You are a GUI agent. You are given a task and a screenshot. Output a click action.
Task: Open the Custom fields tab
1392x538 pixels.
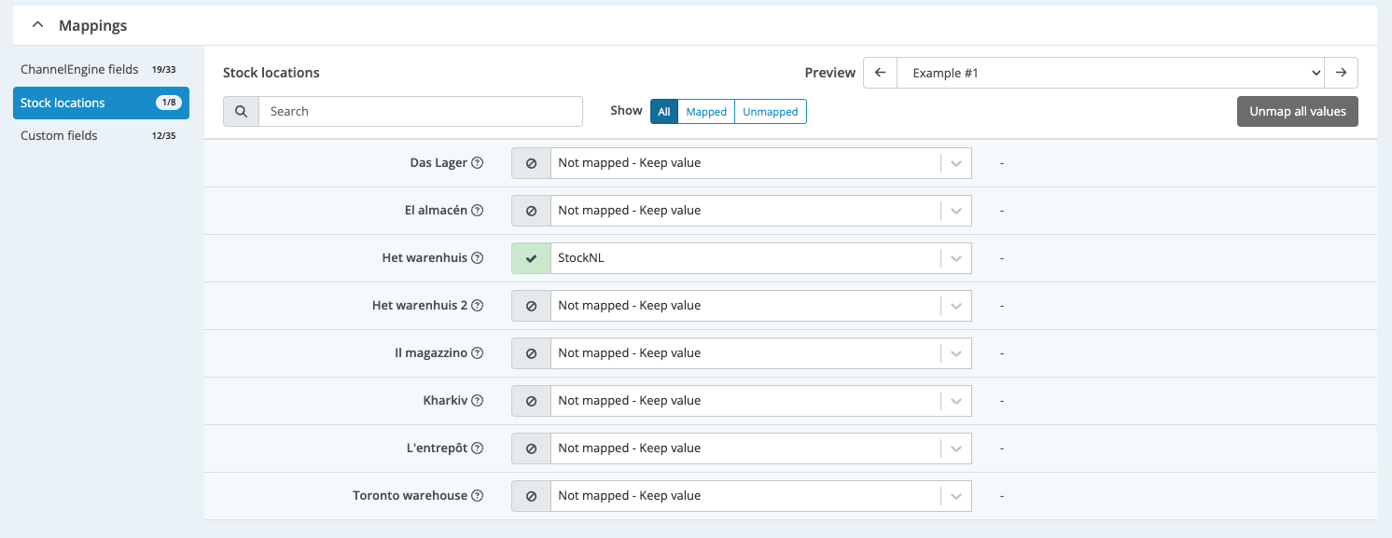point(101,136)
